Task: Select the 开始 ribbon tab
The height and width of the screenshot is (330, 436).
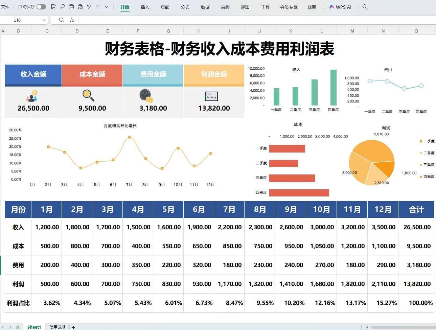Action: coord(125,7)
